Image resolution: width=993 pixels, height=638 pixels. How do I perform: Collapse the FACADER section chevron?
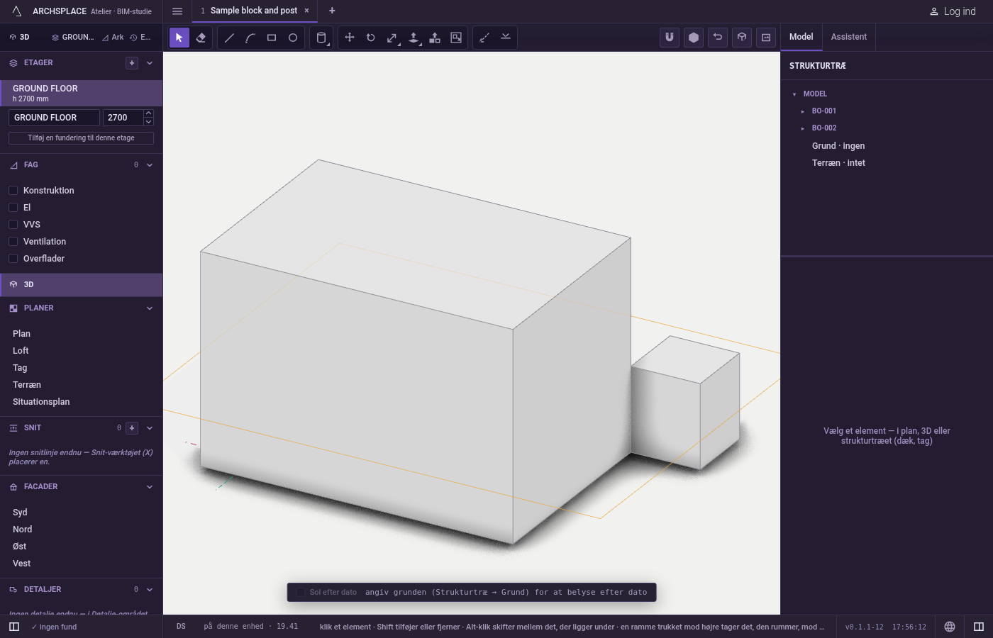point(150,487)
